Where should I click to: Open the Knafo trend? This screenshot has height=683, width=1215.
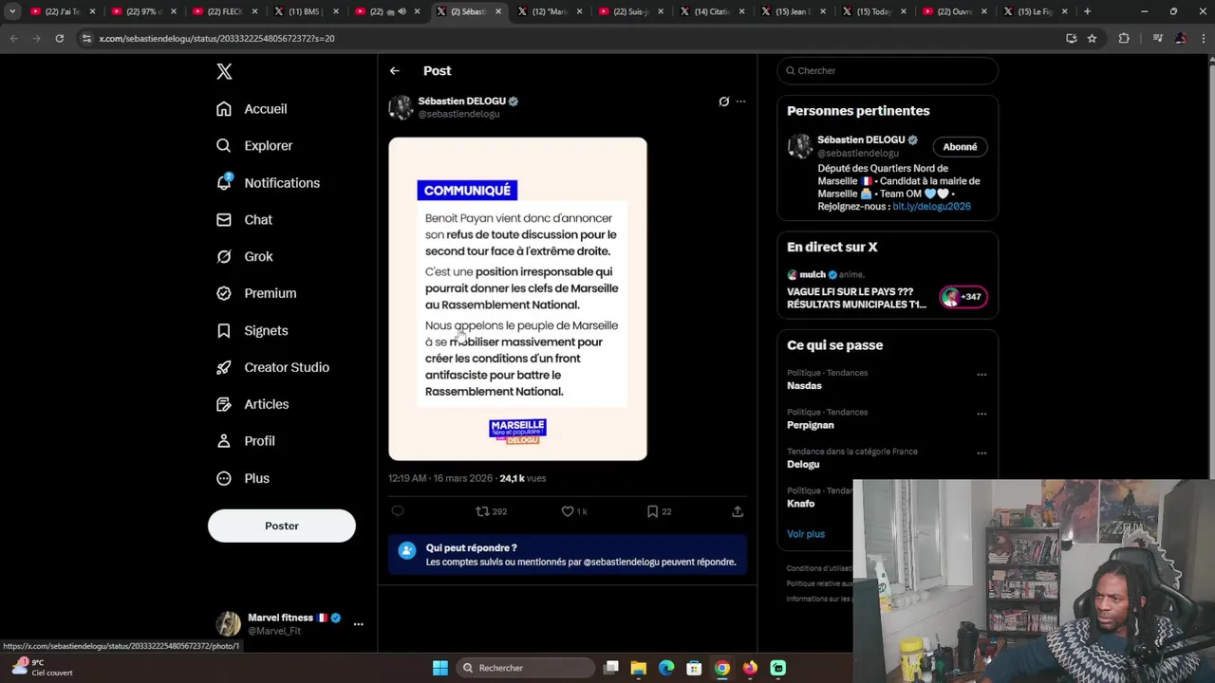tap(801, 504)
